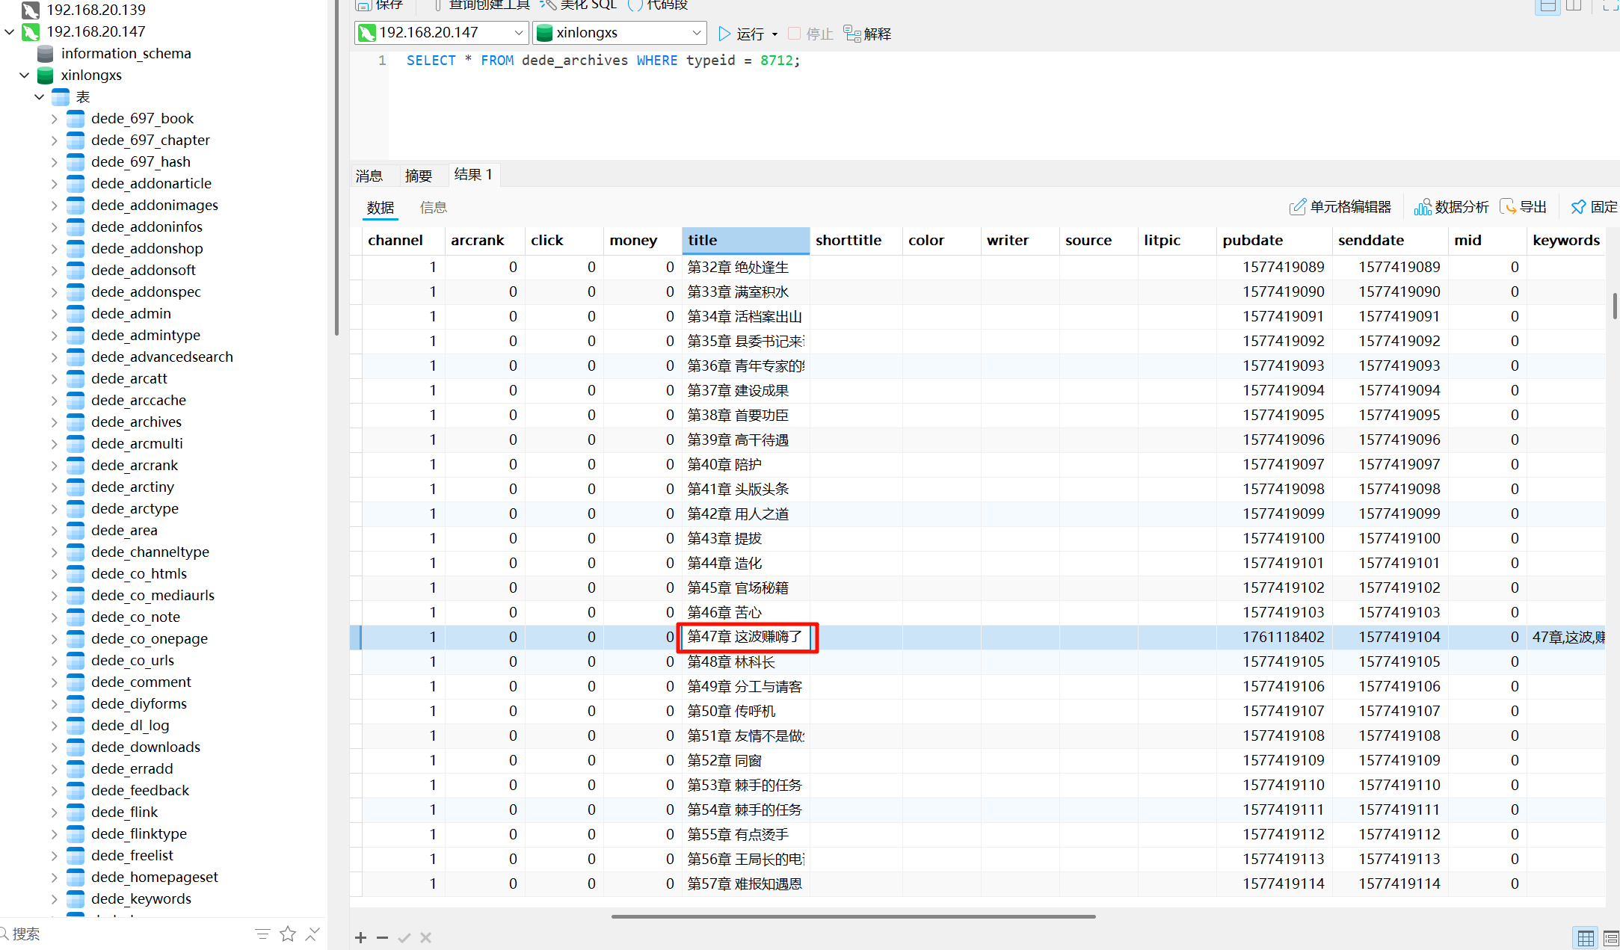This screenshot has width=1620, height=950.
Task: Pin results with 固定 icon
Action: pyautogui.click(x=1578, y=207)
